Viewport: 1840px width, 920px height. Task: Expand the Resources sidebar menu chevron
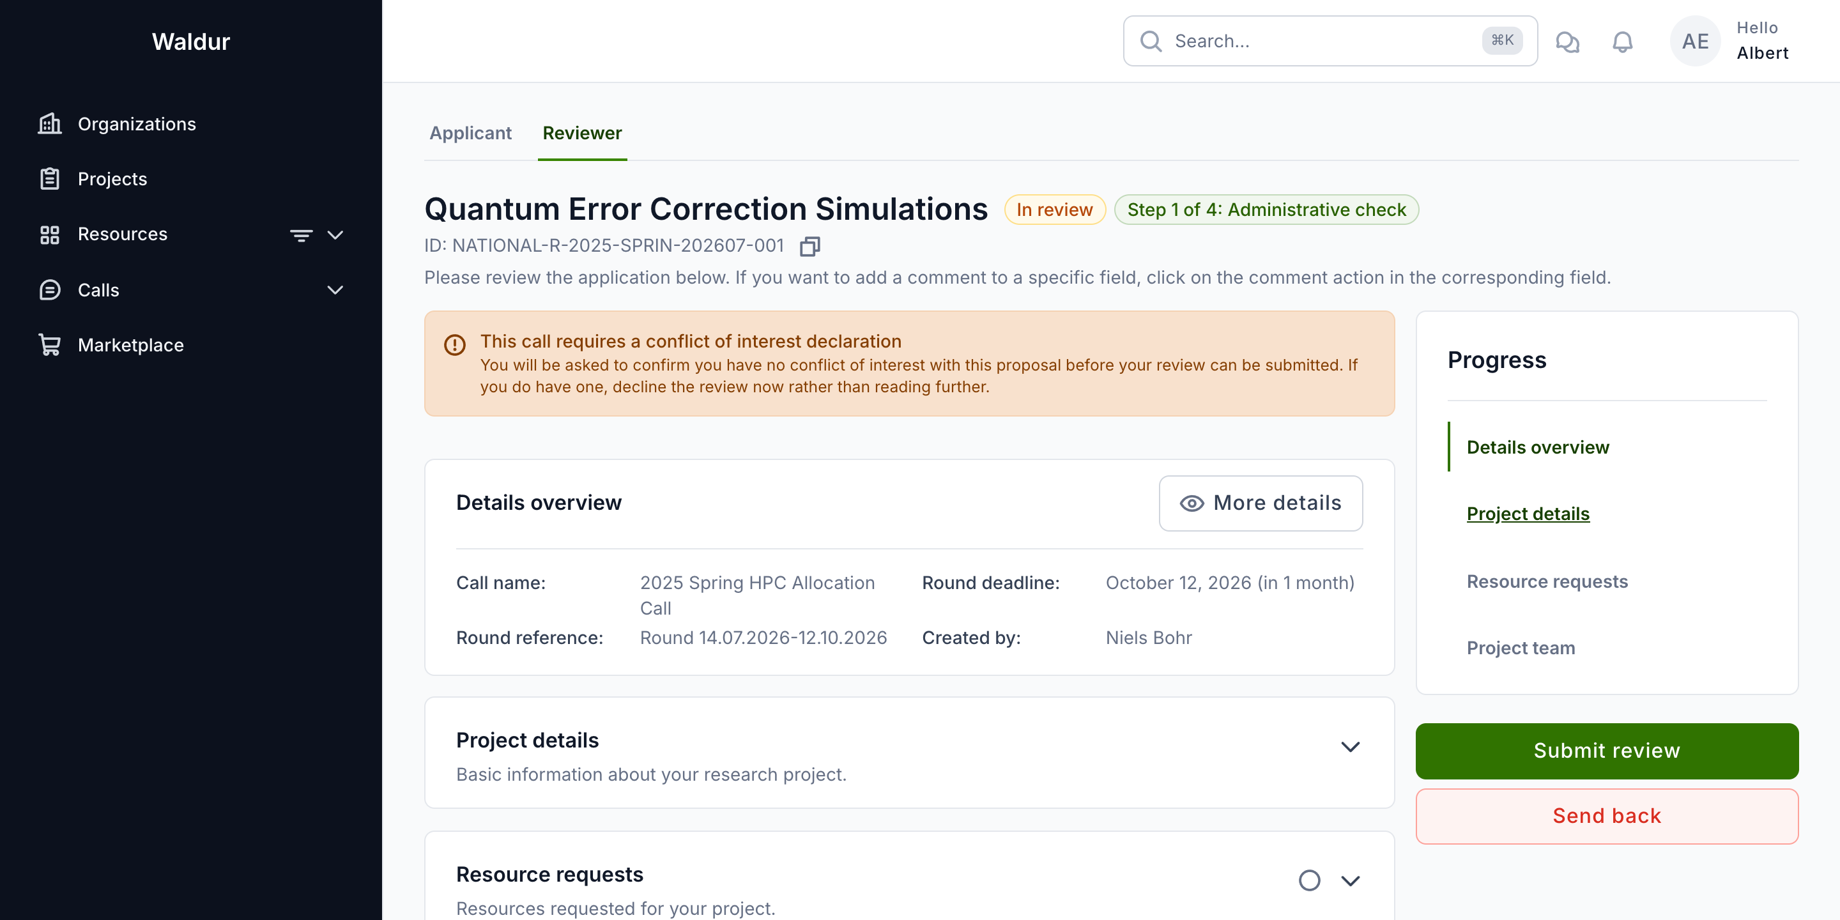coord(335,234)
